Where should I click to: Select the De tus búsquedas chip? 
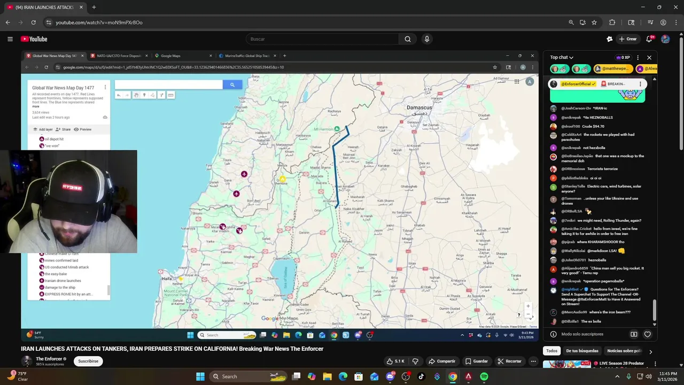(582, 351)
